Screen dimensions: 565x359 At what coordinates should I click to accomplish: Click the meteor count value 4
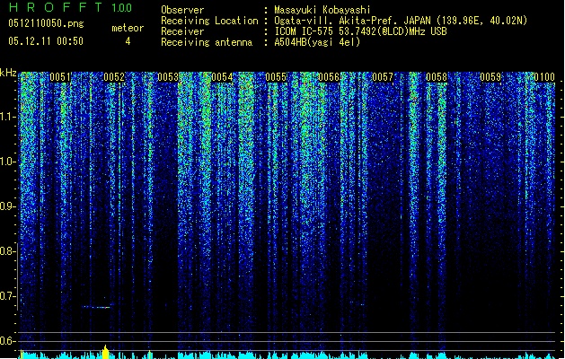tap(128, 41)
